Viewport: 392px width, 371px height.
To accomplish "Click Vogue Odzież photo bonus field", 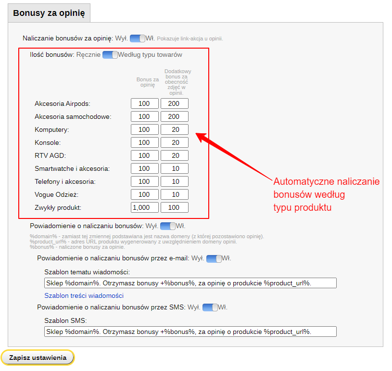I will [x=174, y=194].
